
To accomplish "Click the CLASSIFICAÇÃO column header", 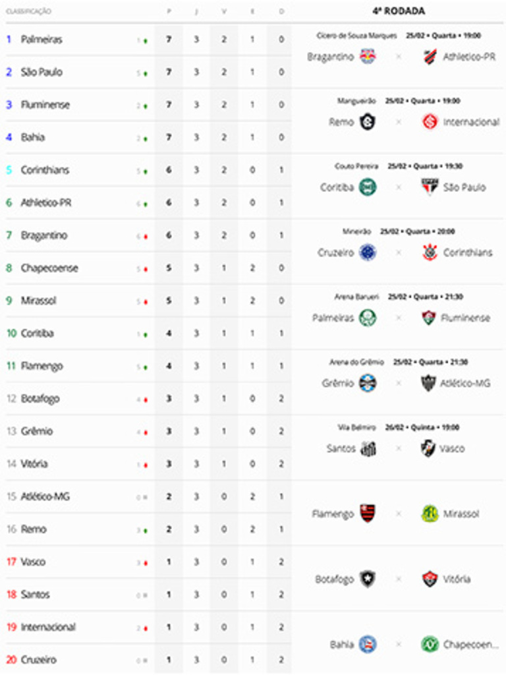I will point(28,12).
